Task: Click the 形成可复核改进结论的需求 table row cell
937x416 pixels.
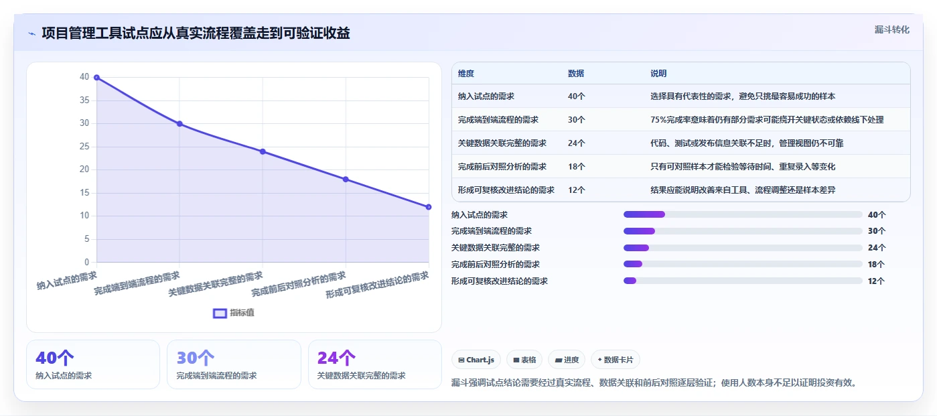Action: (506, 190)
